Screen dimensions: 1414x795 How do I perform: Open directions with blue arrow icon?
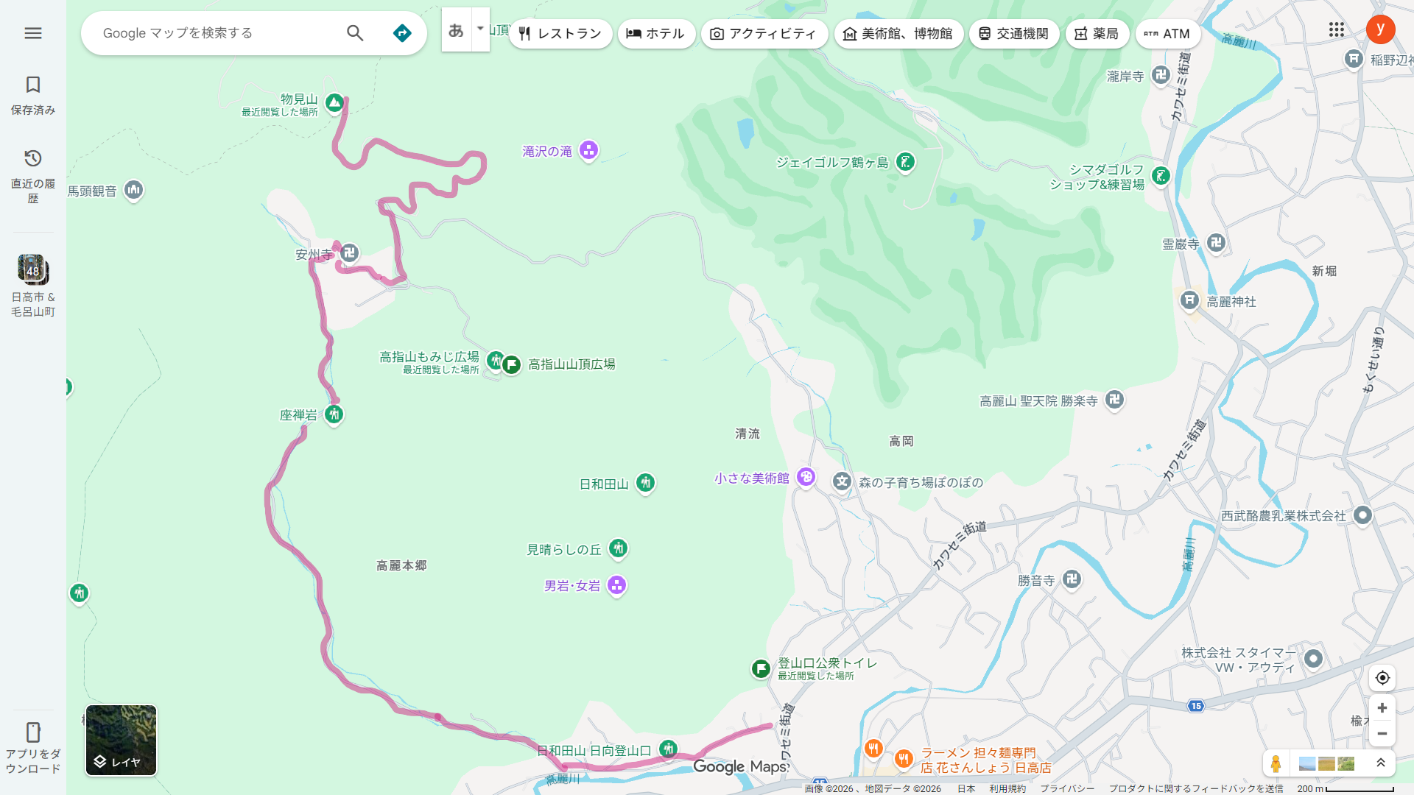402,33
